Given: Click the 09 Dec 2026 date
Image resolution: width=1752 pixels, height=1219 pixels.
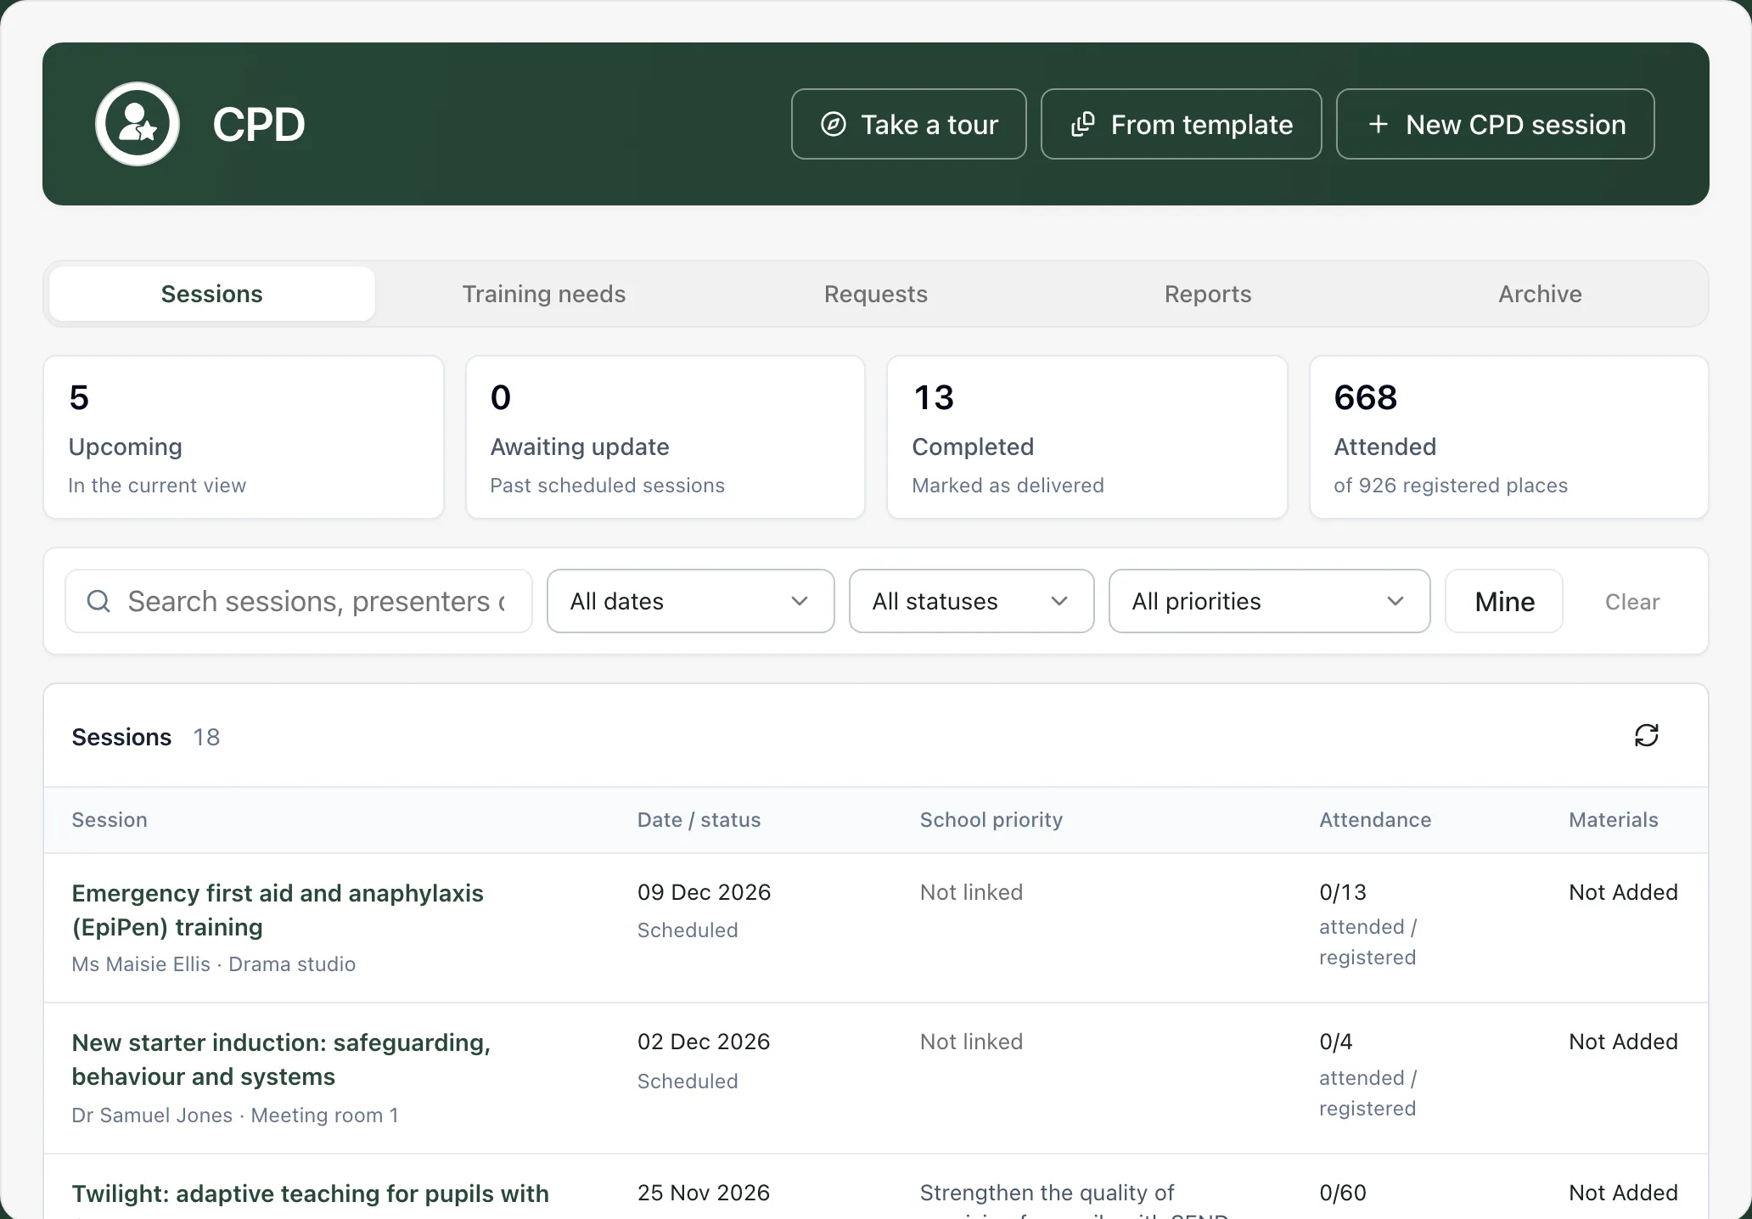Looking at the screenshot, I should click(704, 892).
